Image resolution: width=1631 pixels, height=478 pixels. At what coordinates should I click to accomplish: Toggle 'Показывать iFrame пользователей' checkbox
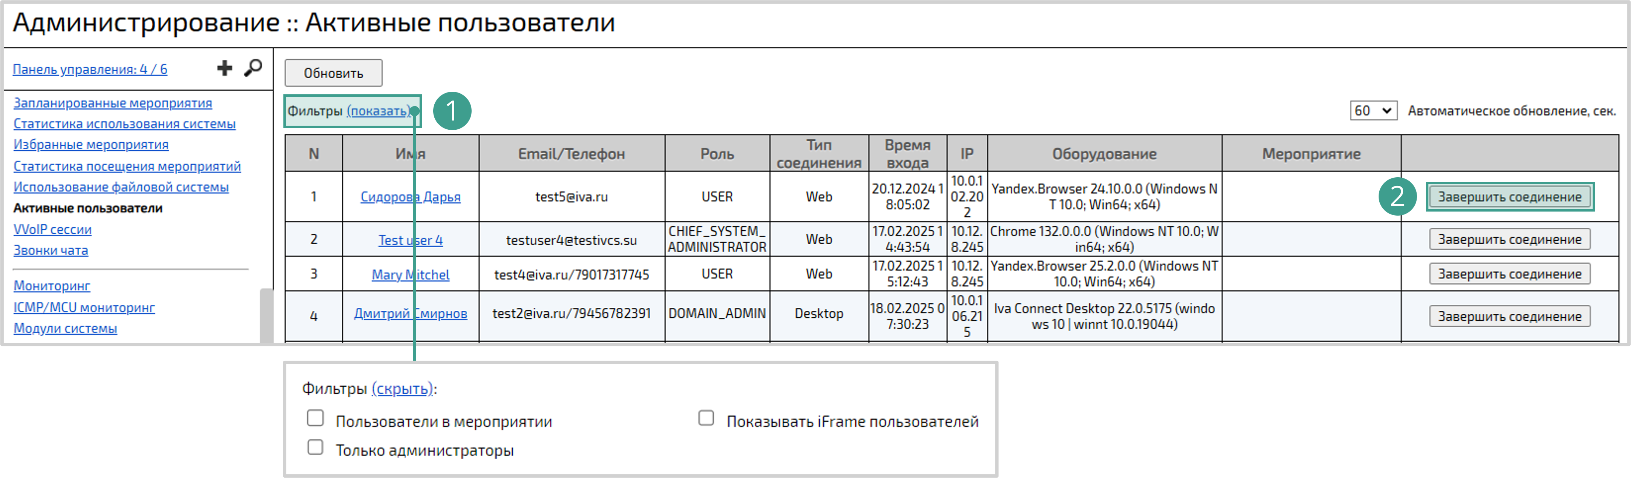(706, 419)
